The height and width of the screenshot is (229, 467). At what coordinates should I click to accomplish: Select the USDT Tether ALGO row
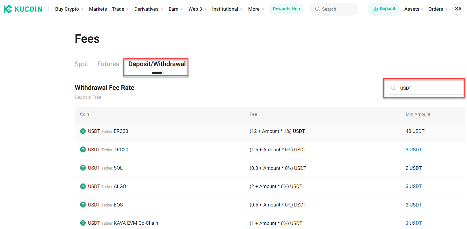[x=270, y=186]
